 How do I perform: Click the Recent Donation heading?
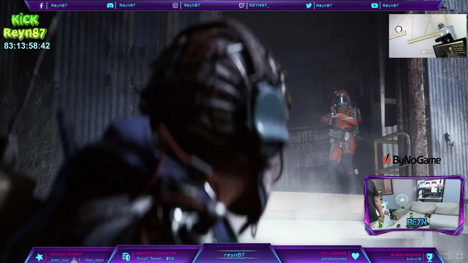pos(156,253)
